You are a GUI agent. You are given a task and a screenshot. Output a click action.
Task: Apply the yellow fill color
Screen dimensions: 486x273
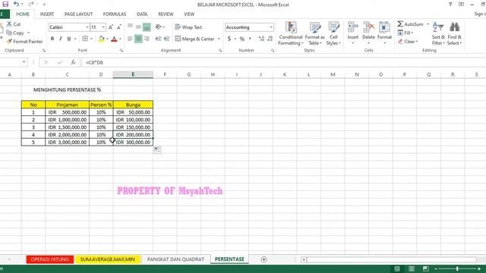pyautogui.click(x=101, y=39)
